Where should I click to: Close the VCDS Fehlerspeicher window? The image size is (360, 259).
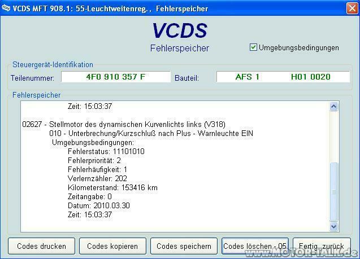pyautogui.click(x=352, y=8)
